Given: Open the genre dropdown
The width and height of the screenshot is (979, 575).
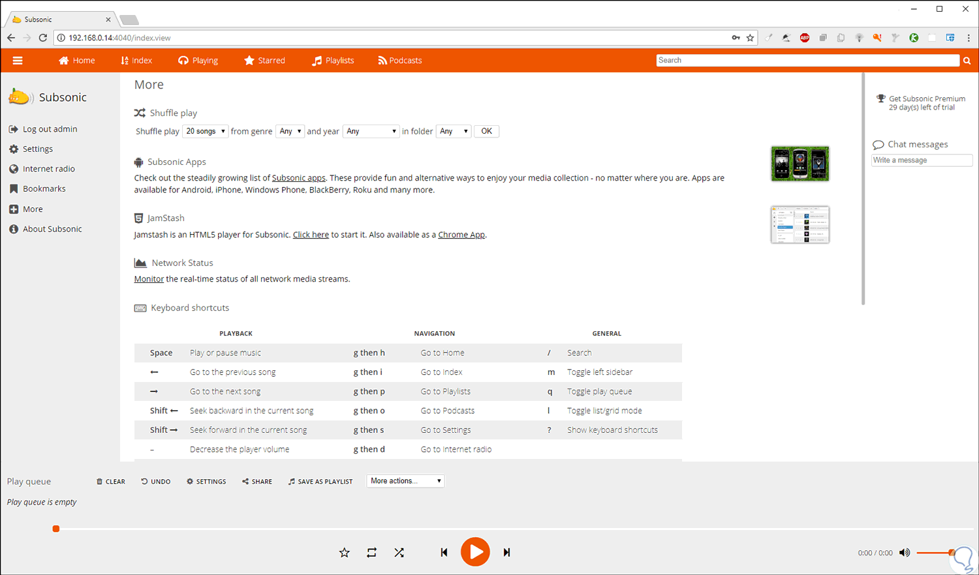Looking at the screenshot, I should click(x=290, y=131).
